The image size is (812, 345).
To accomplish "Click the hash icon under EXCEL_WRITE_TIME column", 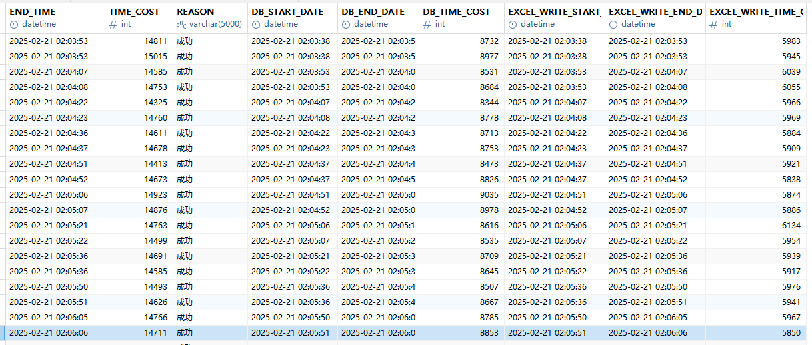I will click(x=714, y=24).
